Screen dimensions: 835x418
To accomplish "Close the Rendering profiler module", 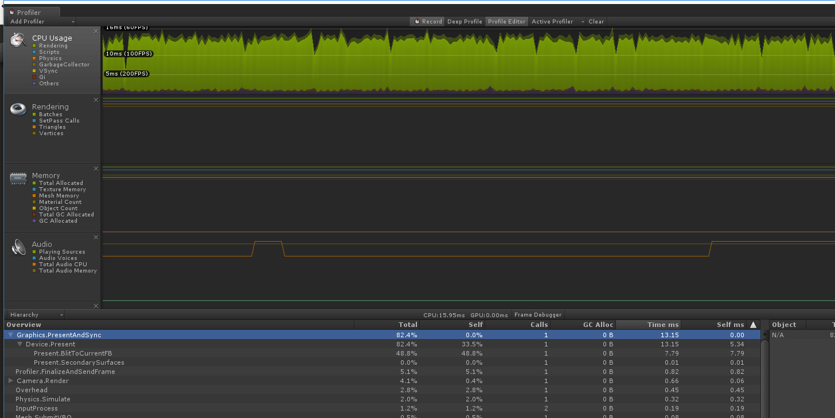I will click(96, 100).
